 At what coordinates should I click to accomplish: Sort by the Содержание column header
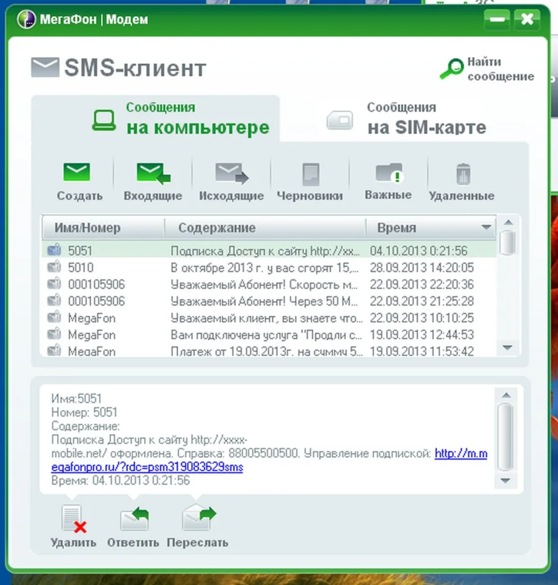click(x=265, y=227)
